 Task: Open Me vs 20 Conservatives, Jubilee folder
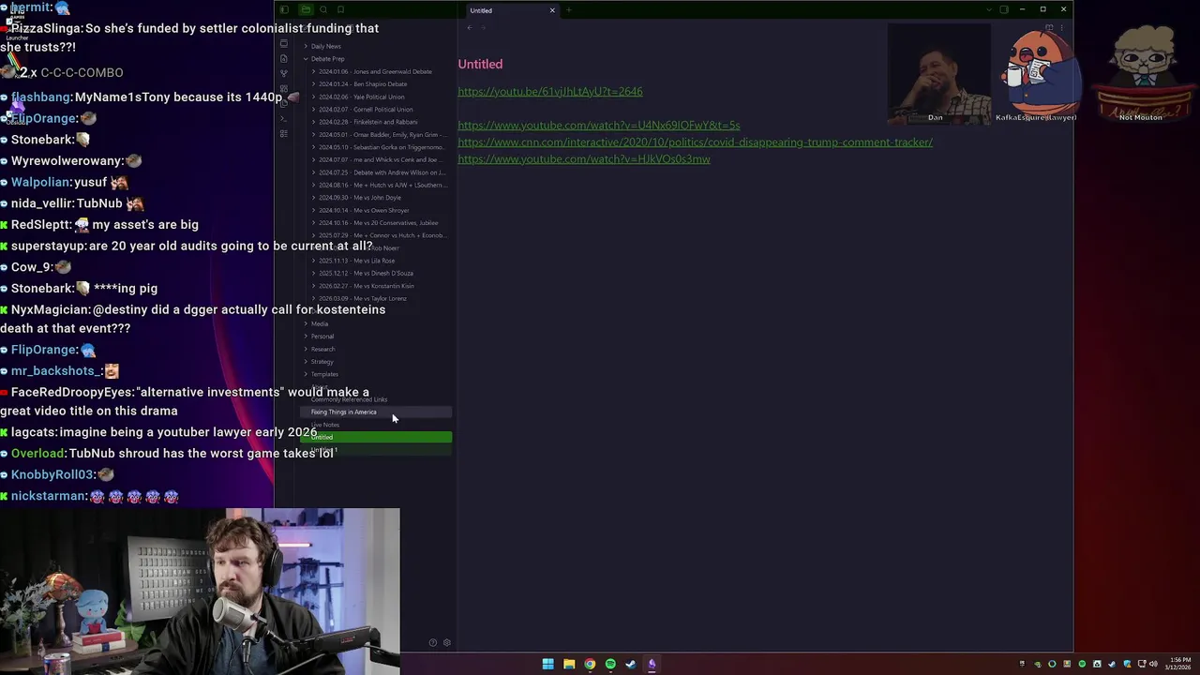click(380, 223)
